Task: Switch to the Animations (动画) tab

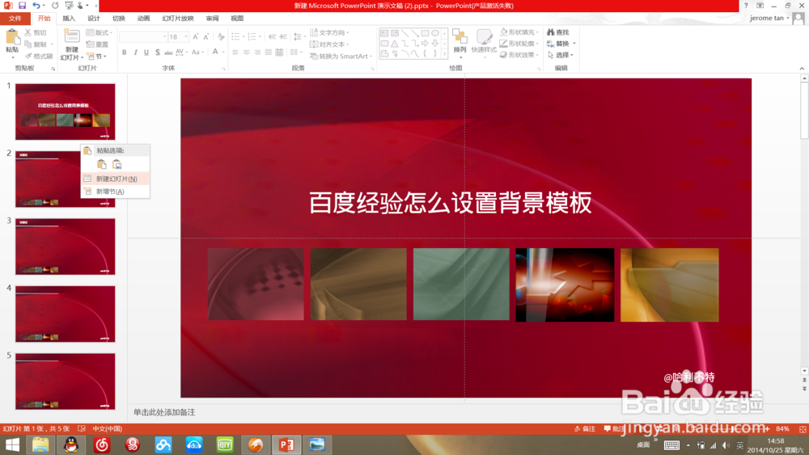Action: click(143, 18)
